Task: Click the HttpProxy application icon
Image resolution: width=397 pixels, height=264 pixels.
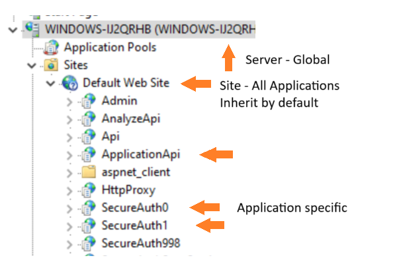Action: 88,190
